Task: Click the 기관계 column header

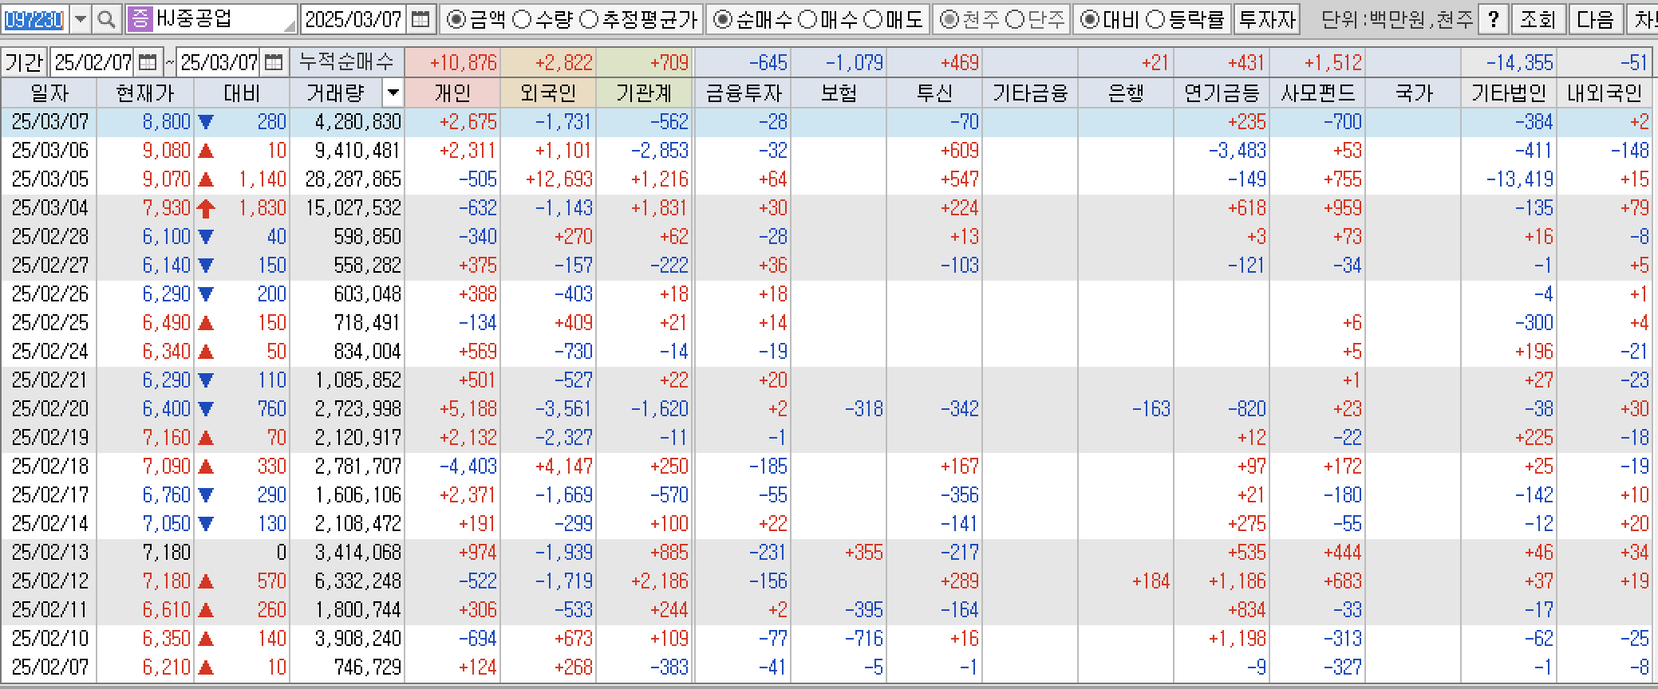Action: (x=644, y=93)
